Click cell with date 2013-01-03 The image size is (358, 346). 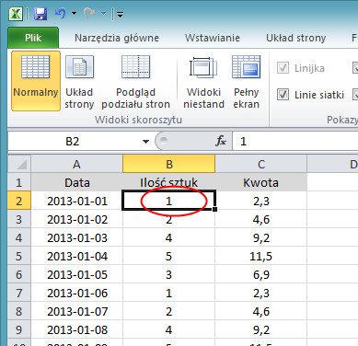point(76,237)
